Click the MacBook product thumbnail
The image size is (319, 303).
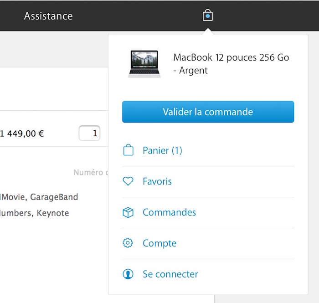144,64
